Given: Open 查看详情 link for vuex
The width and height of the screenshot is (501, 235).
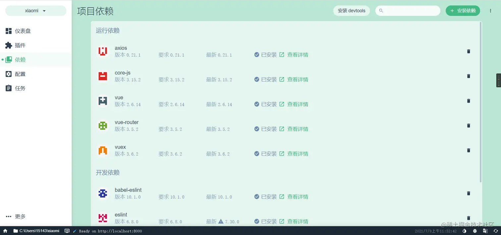Looking at the screenshot, I should click(x=294, y=154).
